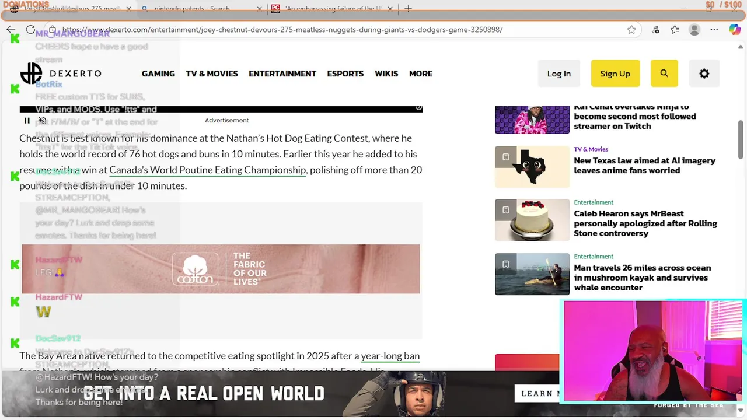
Task: Open Dexerto site search magnifier button
Action: tap(664, 73)
